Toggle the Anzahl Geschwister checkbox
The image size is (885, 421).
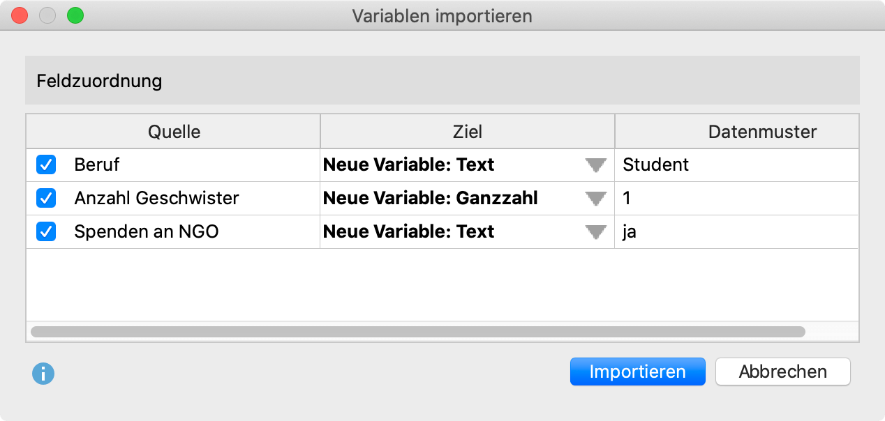click(x=46, y=199)
